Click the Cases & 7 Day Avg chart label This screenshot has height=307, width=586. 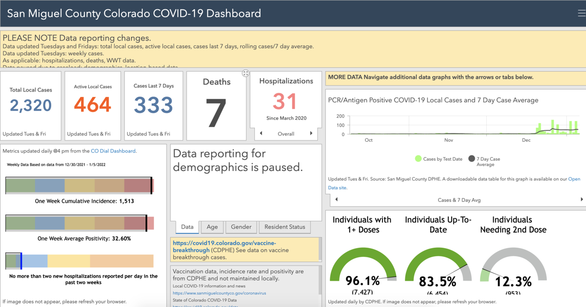(459, 200)
